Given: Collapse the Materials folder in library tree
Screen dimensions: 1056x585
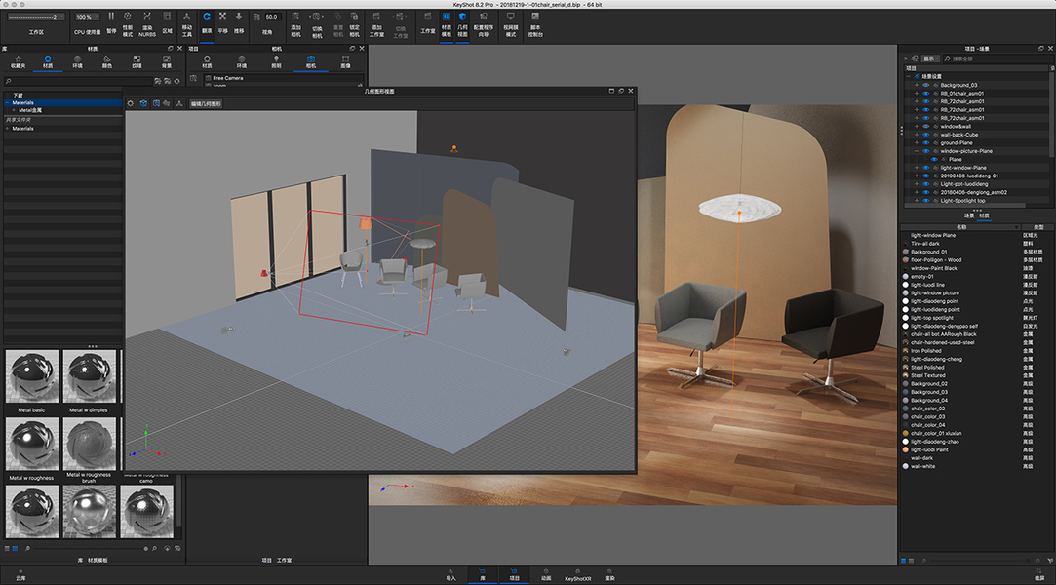Looking at the screenshot, I should pyautogui.click(x=8, y=103).
